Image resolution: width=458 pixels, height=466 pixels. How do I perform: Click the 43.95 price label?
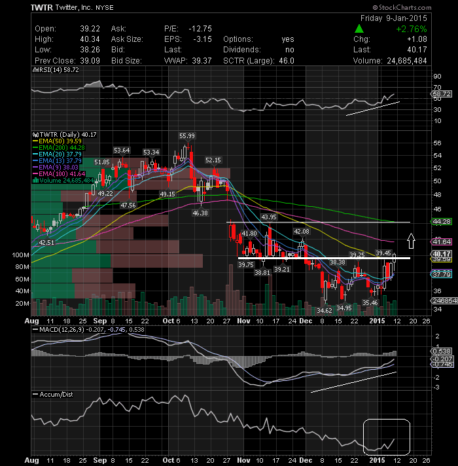(x=269, y=217)
